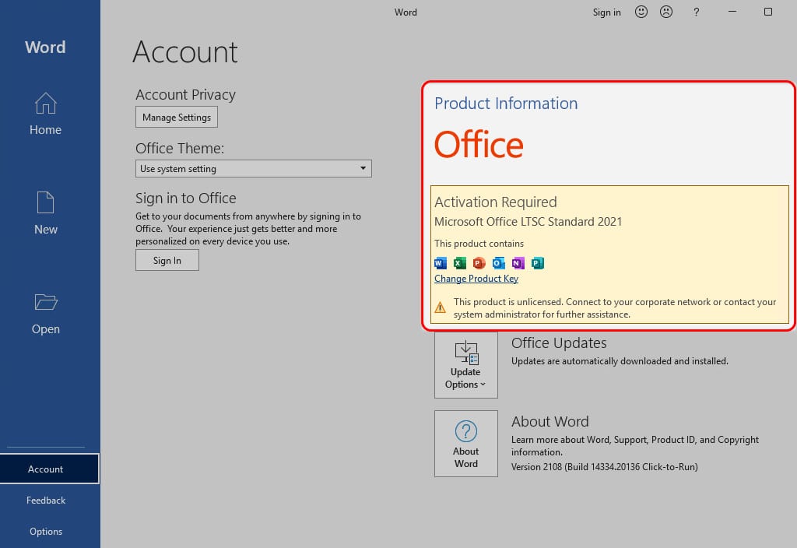Send a smile with the happy face icon

coord(641,12)
